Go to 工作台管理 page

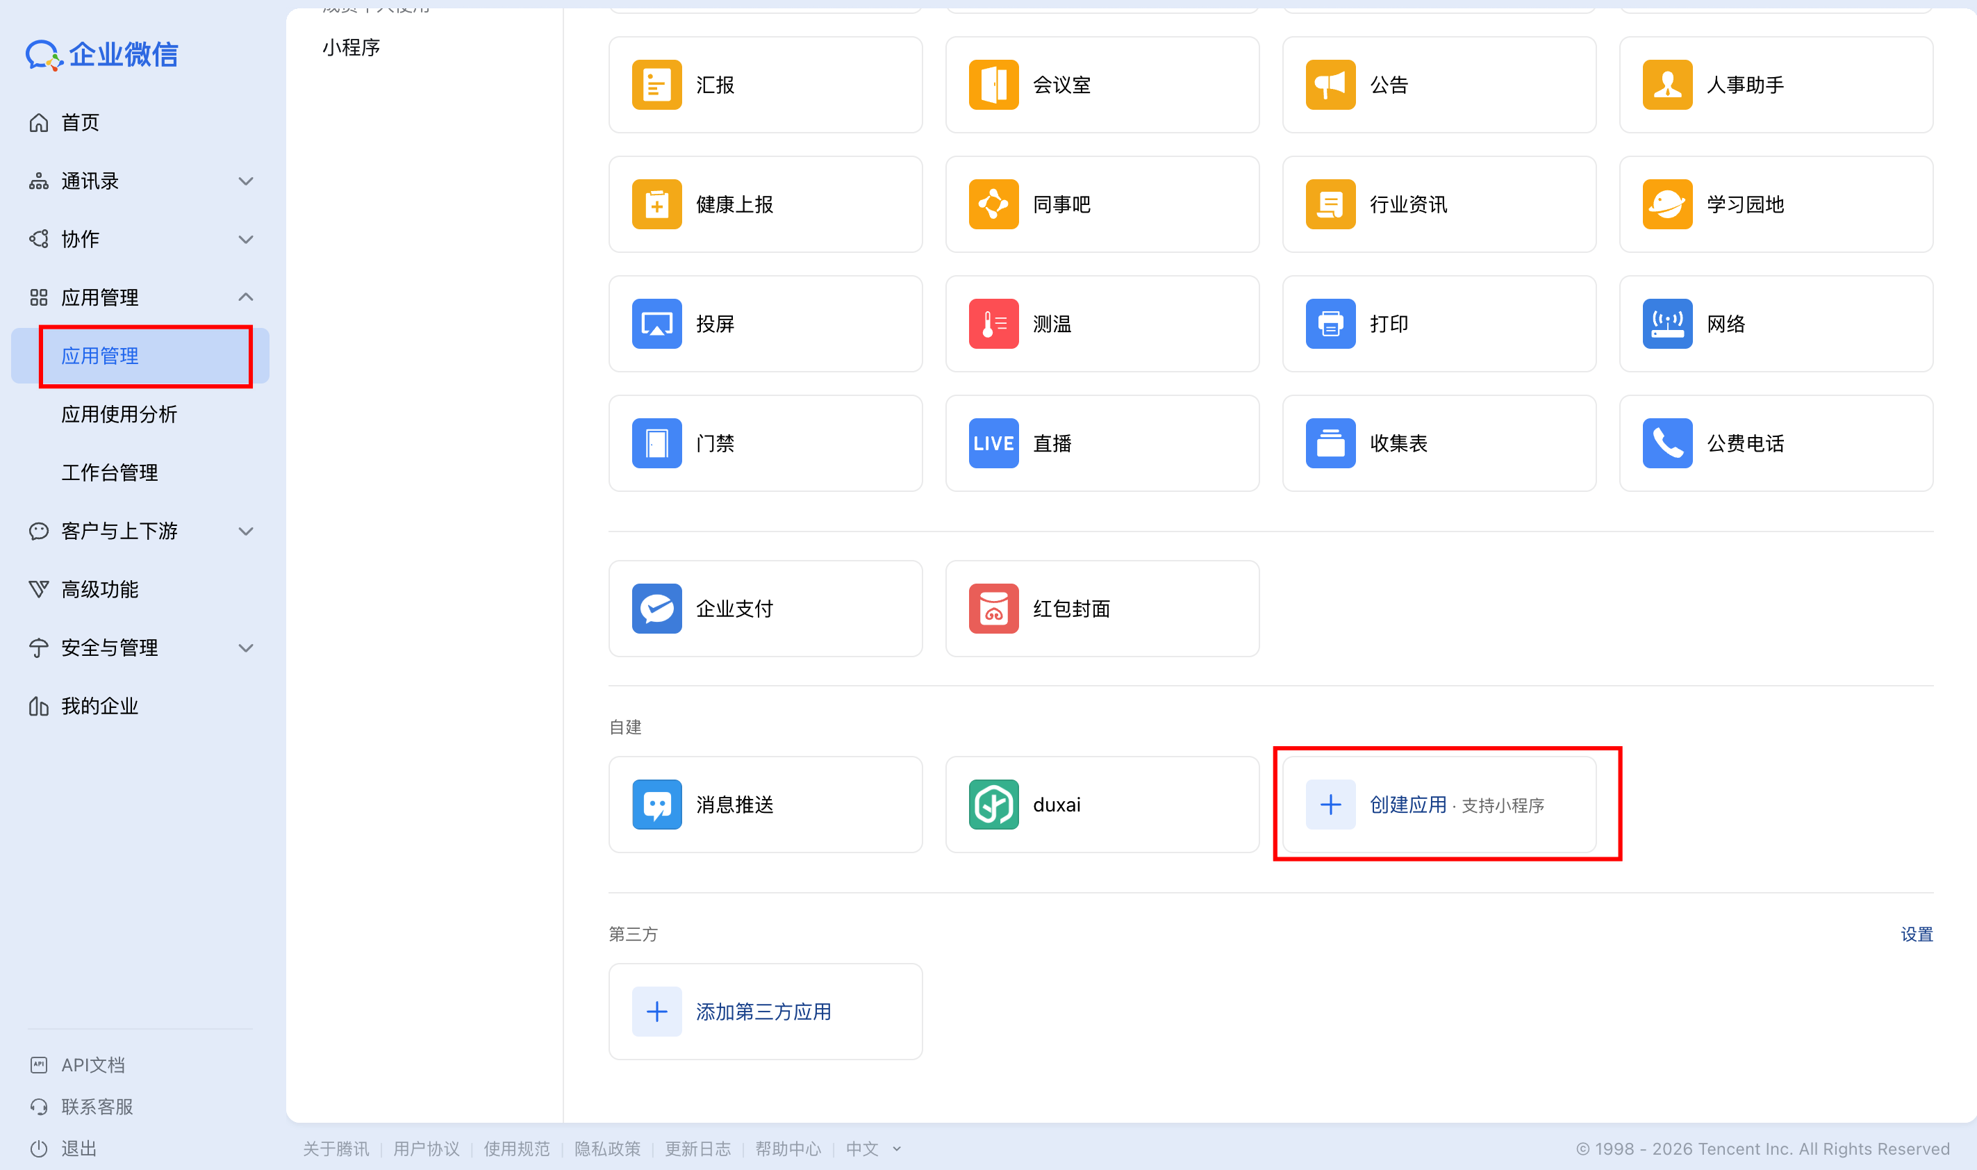[x=110, y=472]
